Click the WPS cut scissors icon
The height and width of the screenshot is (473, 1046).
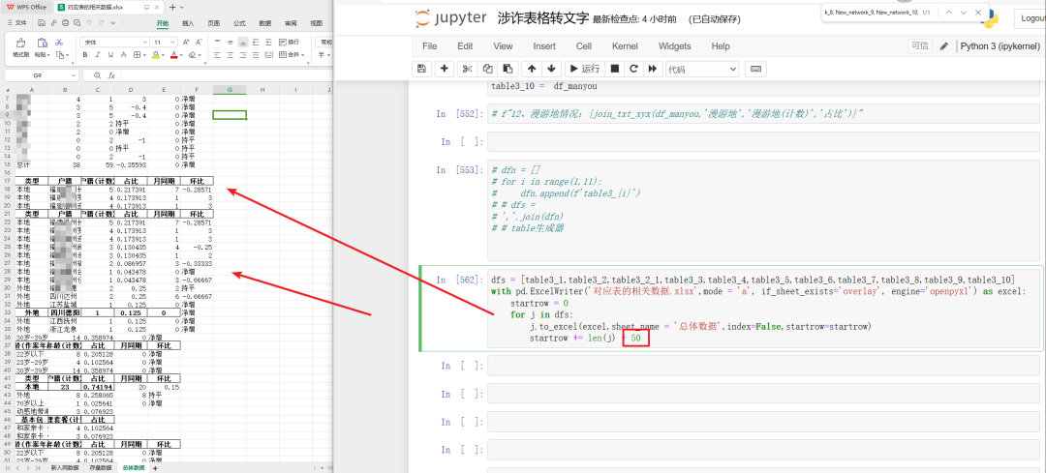(x=59, y=42)
